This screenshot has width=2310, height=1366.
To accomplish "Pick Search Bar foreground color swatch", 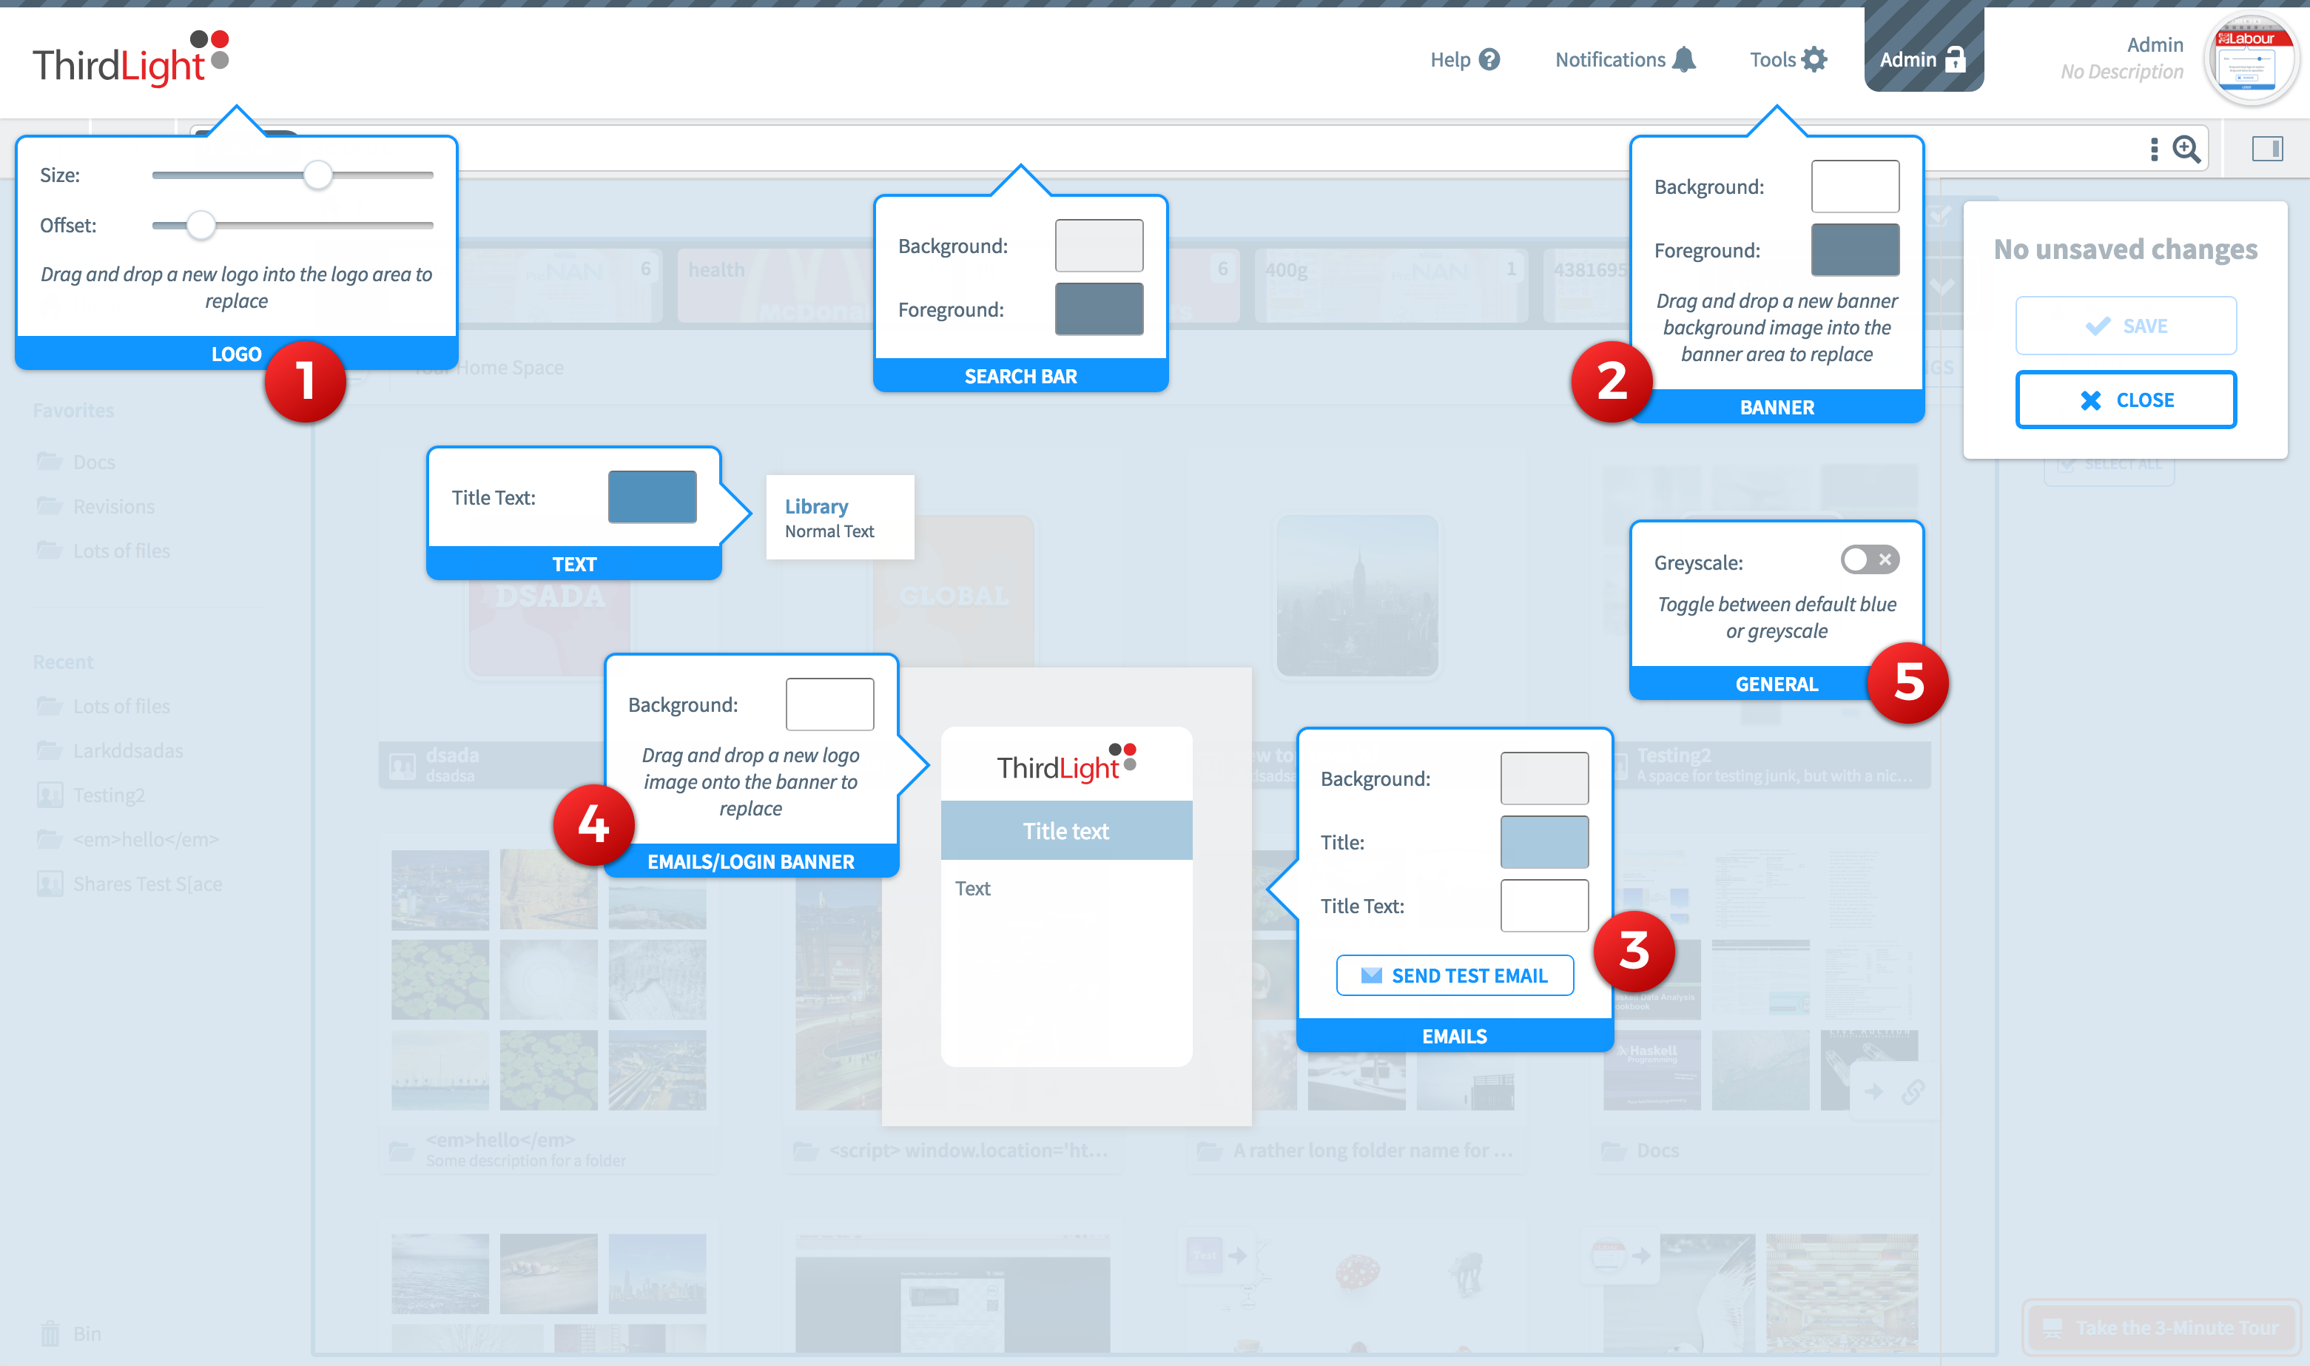I will pos(1099,309).
